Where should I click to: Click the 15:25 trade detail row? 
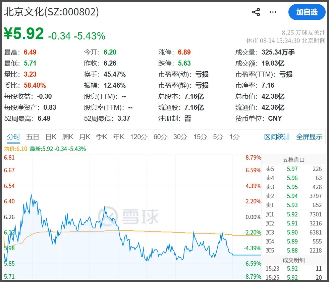[293, 277]
